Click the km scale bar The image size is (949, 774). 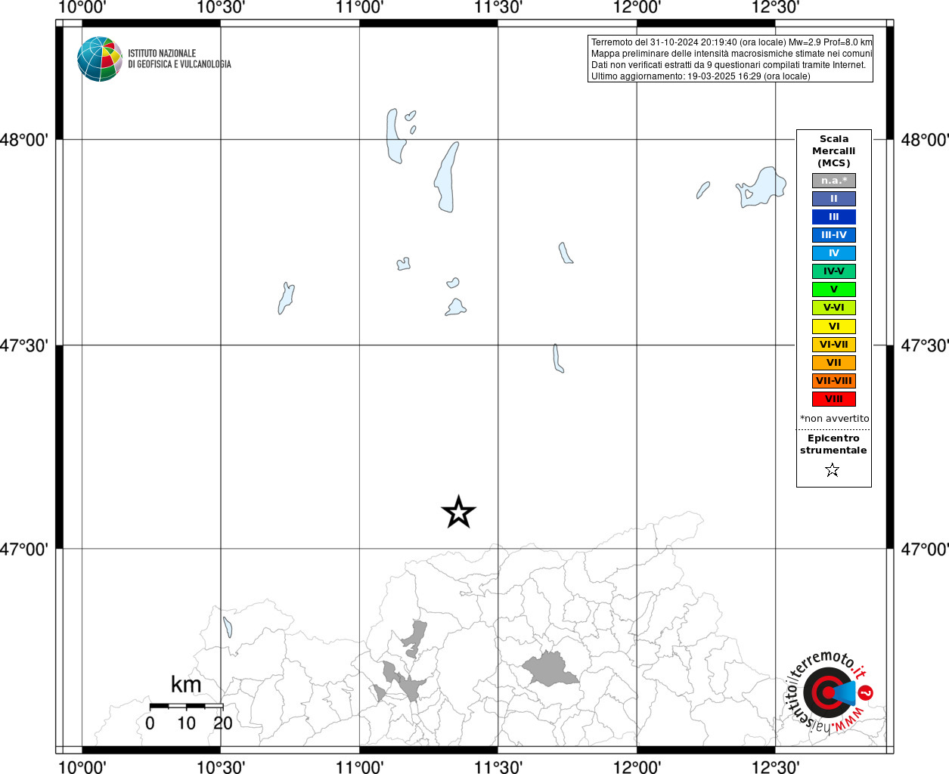pos(186,706)
